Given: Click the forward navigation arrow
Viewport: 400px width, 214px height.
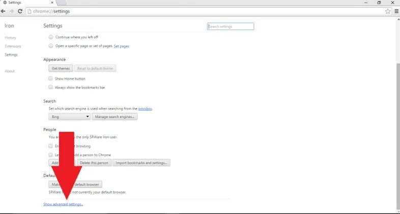Looking at the screenshot, I should click(x=12, y=11).
